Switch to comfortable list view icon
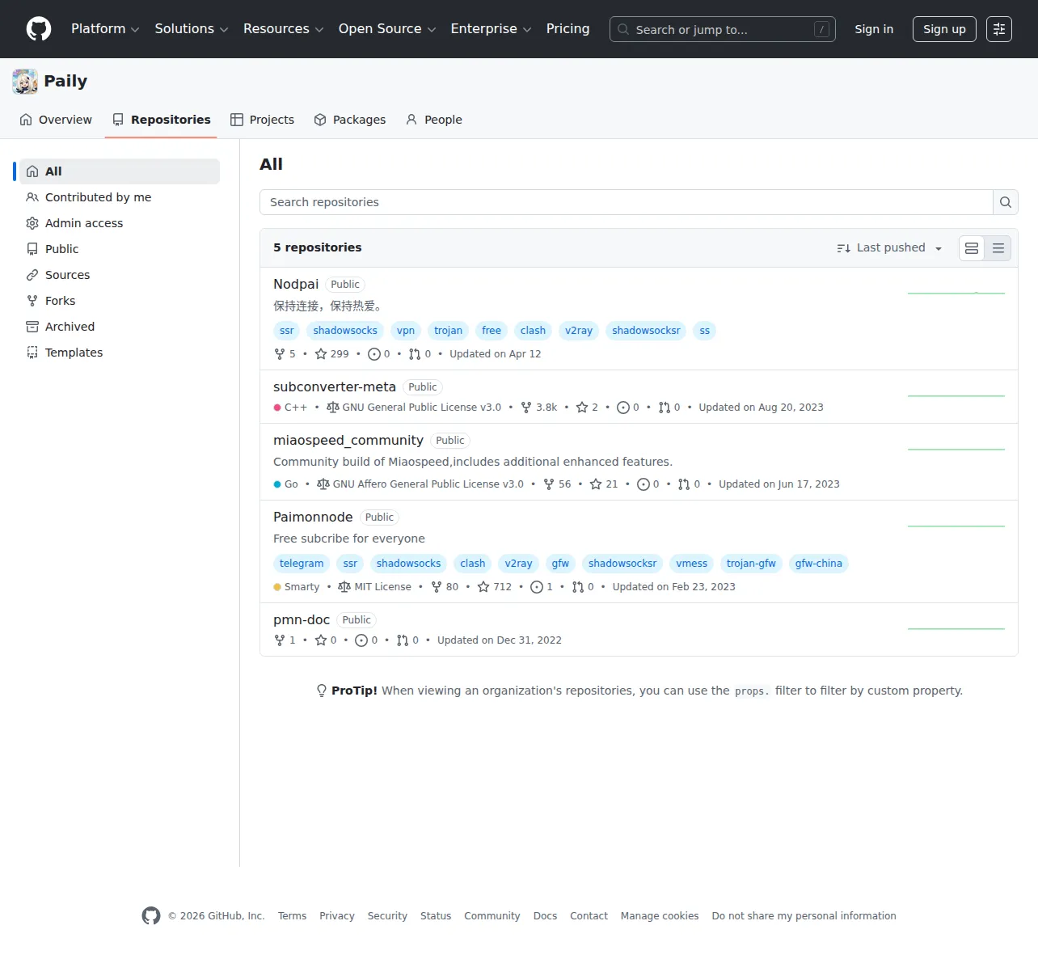Viewport: 1038px width, 959px height. 972,248
